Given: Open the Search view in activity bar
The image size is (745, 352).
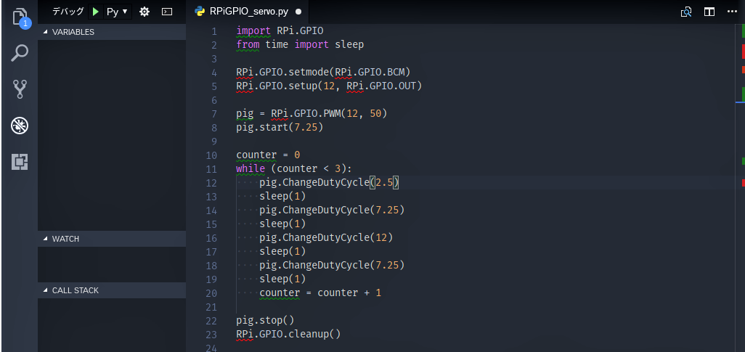Looking at the screenshot, I should tap(20, 53).
